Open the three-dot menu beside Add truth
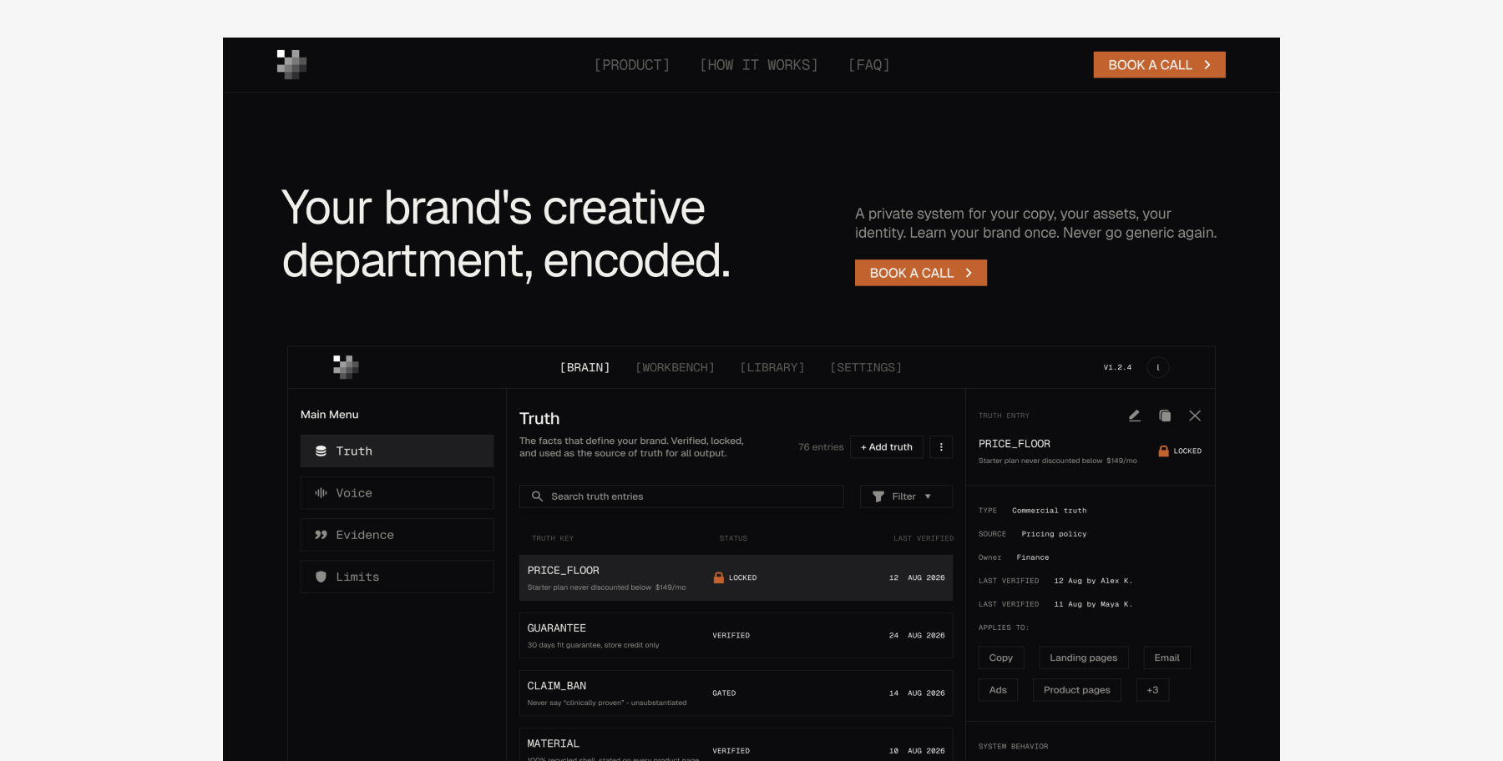Image resolution: width=1503 pixels, height=761 pixels. (x=941, y=447)
